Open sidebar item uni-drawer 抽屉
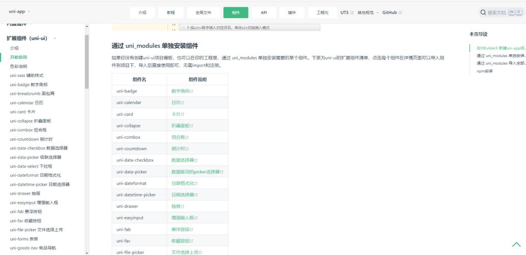The image size is (526, 255). tap(25, 193)
